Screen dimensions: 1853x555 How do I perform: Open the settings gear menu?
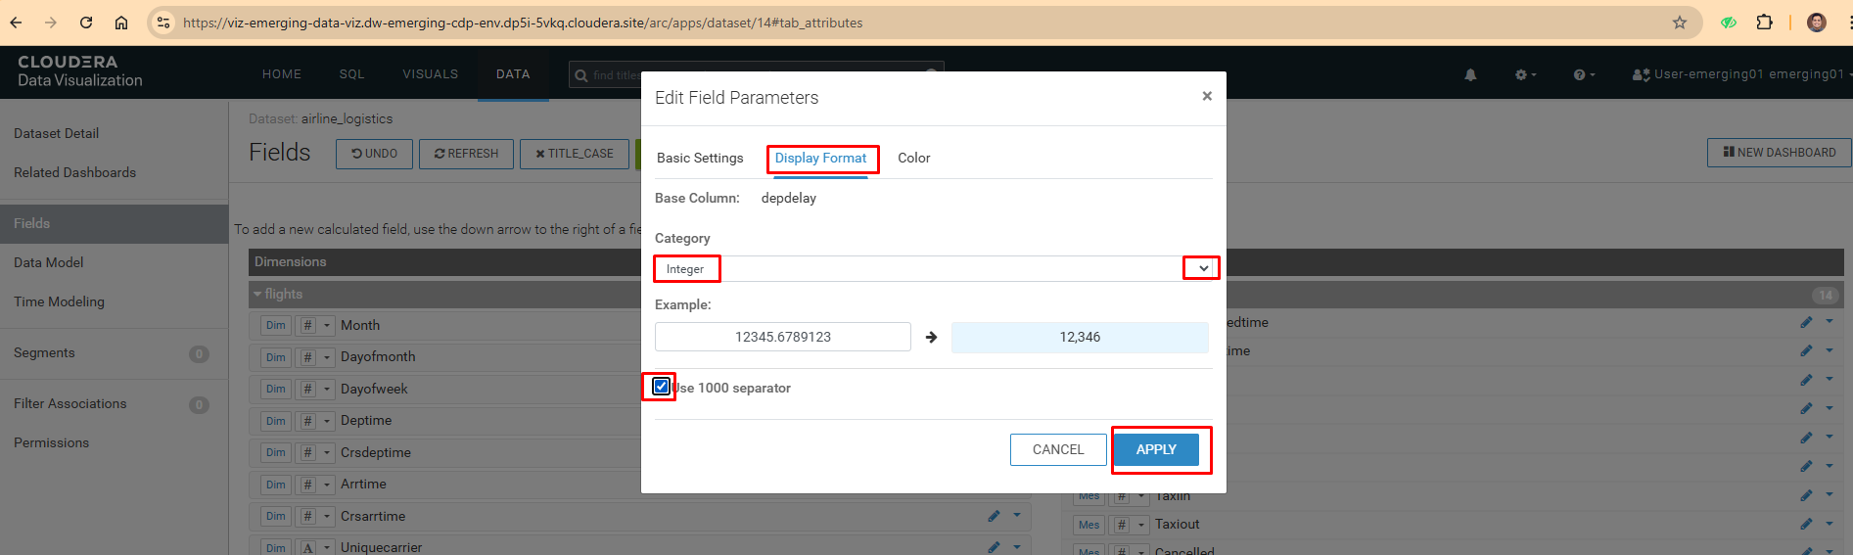click(x=1525, y=74)
